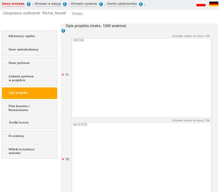Open Zadania partnera w projekcie section

(29, 78)
